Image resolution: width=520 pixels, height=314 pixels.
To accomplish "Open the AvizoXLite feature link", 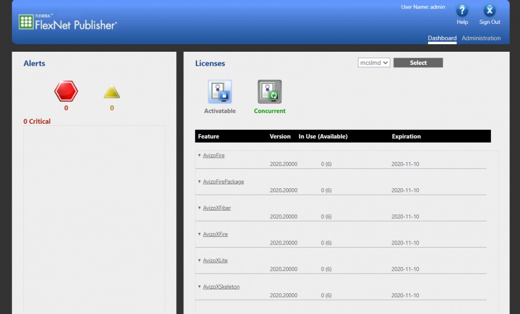I will coord(215,260).
